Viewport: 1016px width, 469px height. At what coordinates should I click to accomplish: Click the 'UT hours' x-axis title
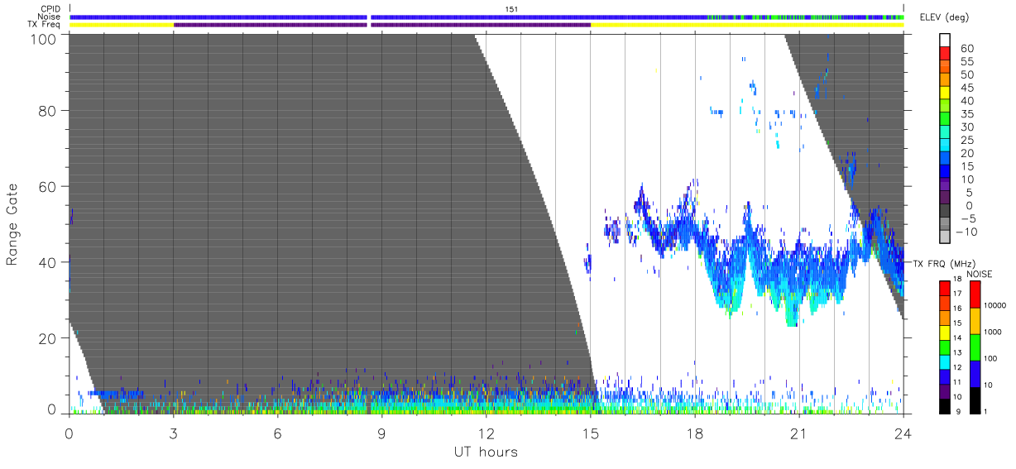(x=486, y=452)
